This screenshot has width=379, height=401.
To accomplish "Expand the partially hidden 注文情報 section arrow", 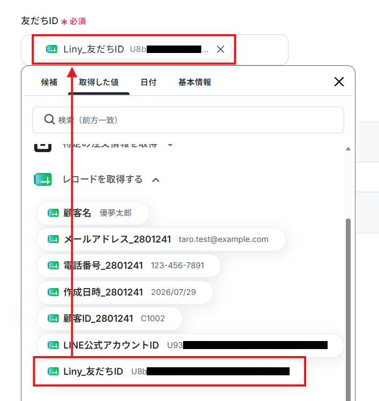I will coord(170,145).
